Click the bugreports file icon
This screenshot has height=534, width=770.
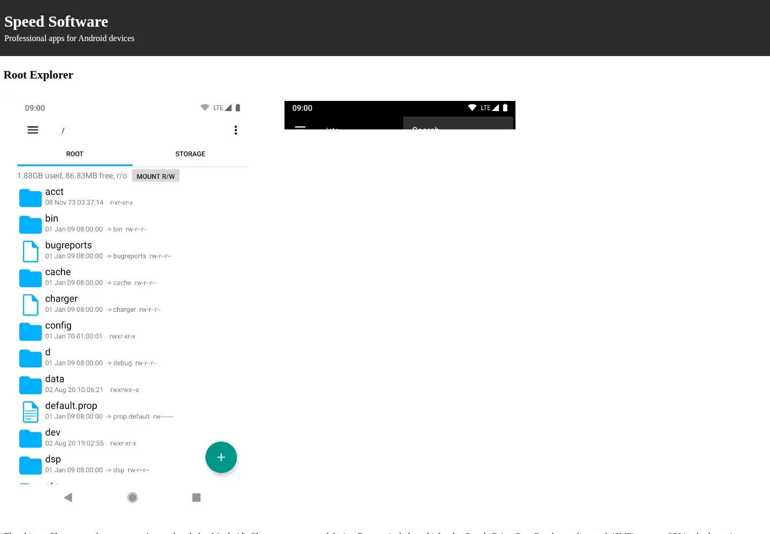(30, 251)
